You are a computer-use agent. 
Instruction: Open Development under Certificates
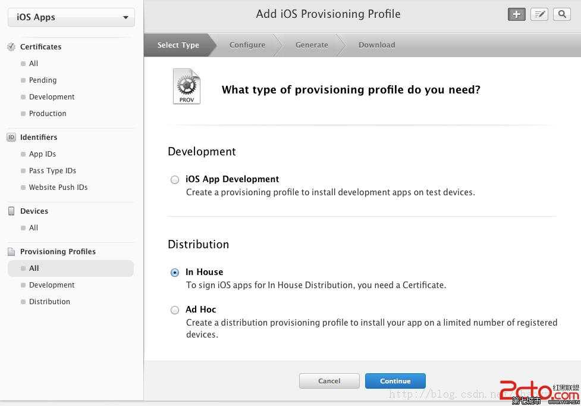click(52, 97)
